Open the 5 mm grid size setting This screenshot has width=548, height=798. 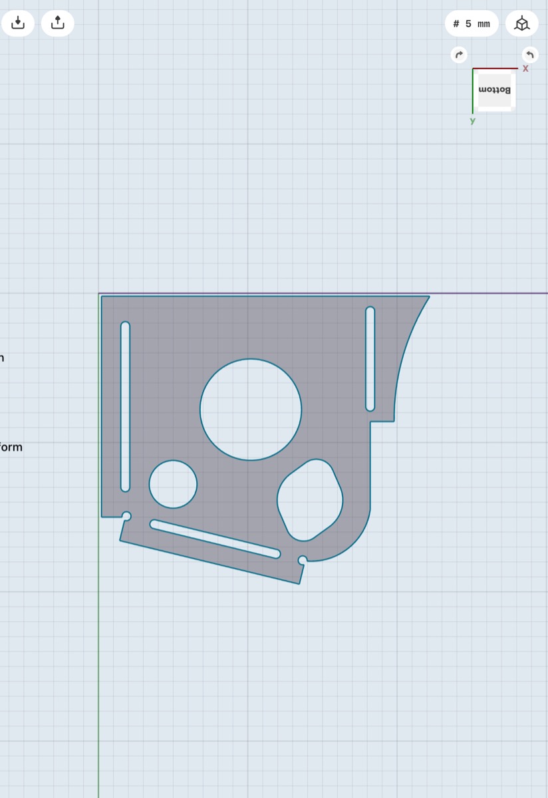[472, 24]
